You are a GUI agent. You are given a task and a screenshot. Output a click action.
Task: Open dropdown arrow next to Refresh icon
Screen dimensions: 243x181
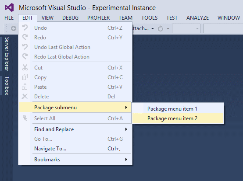click(x=168, y=28)
